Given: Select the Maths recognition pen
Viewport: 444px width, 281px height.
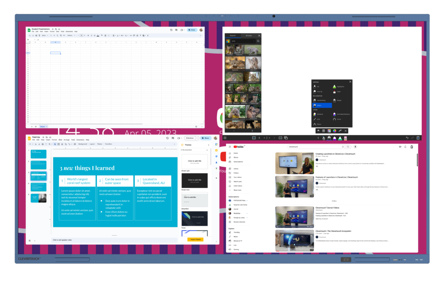Looking at the screenshot, I should pyautogui.click(x=322, y=105).
